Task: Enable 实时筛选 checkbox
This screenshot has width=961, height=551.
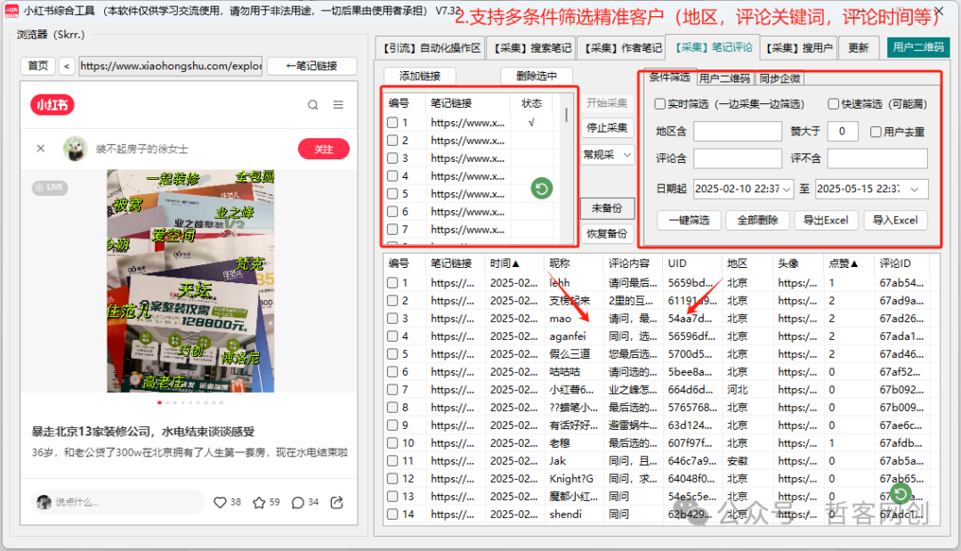Action: click(660, 104)
